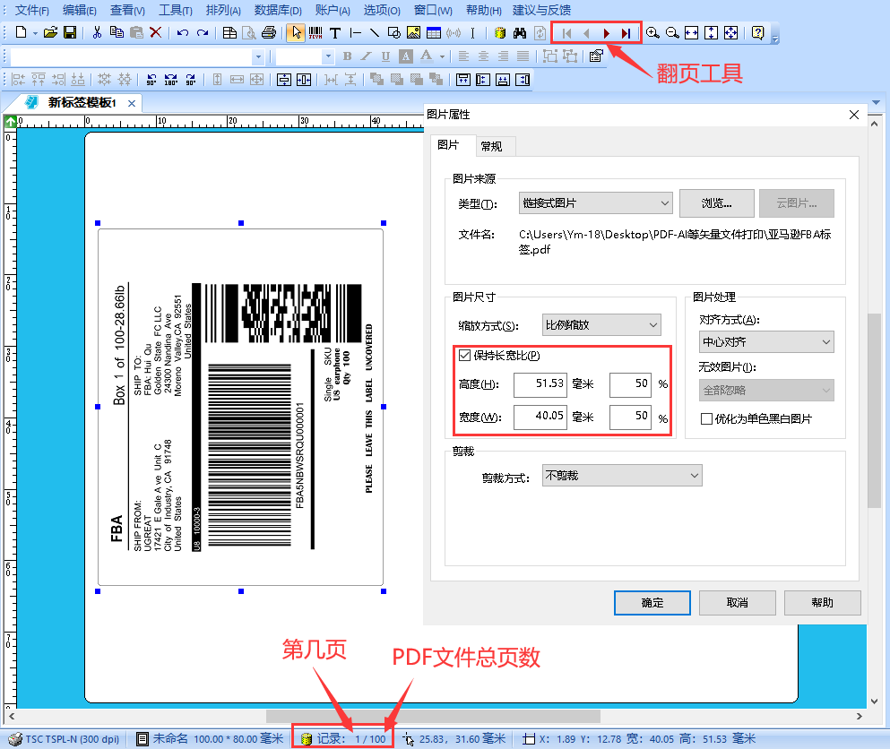The image size is (890, 749).
Task: Click the 确定 button to confirm
Action: (652, 603)
